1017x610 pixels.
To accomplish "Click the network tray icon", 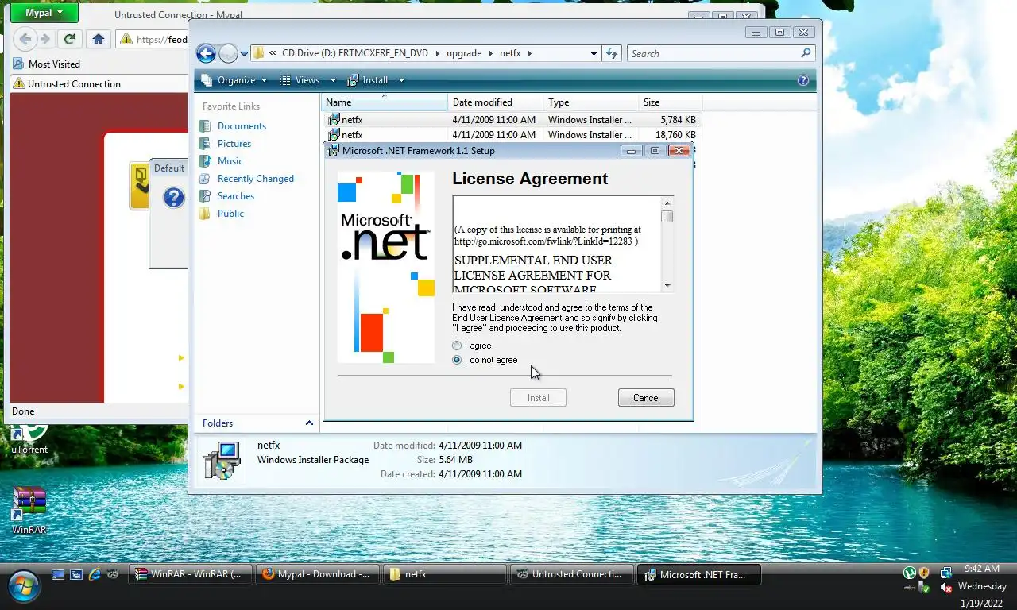I will [x=946, y=573].
